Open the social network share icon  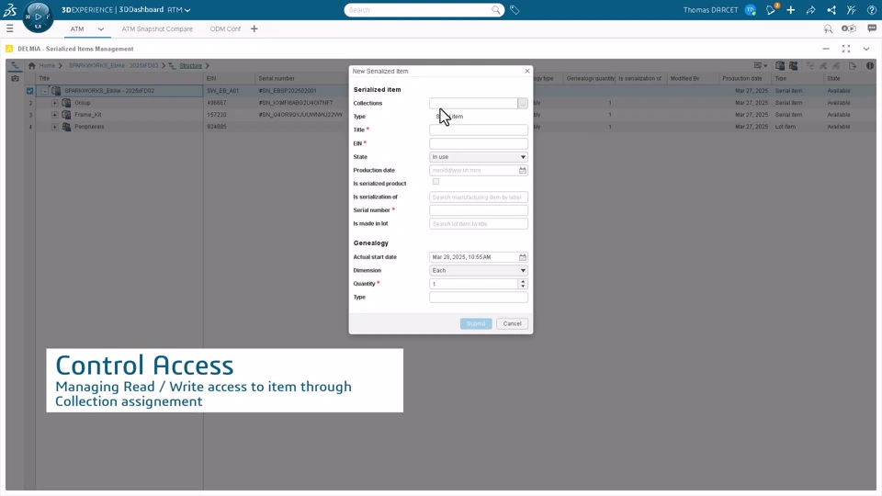point(831,9)
